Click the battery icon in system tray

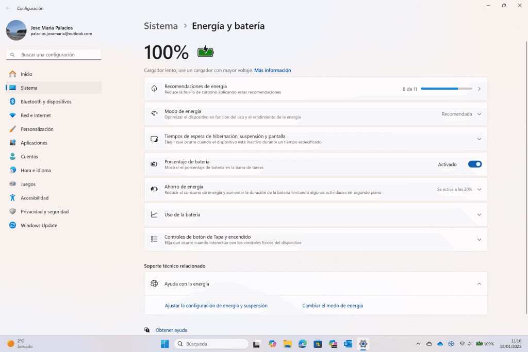point(480,344)
